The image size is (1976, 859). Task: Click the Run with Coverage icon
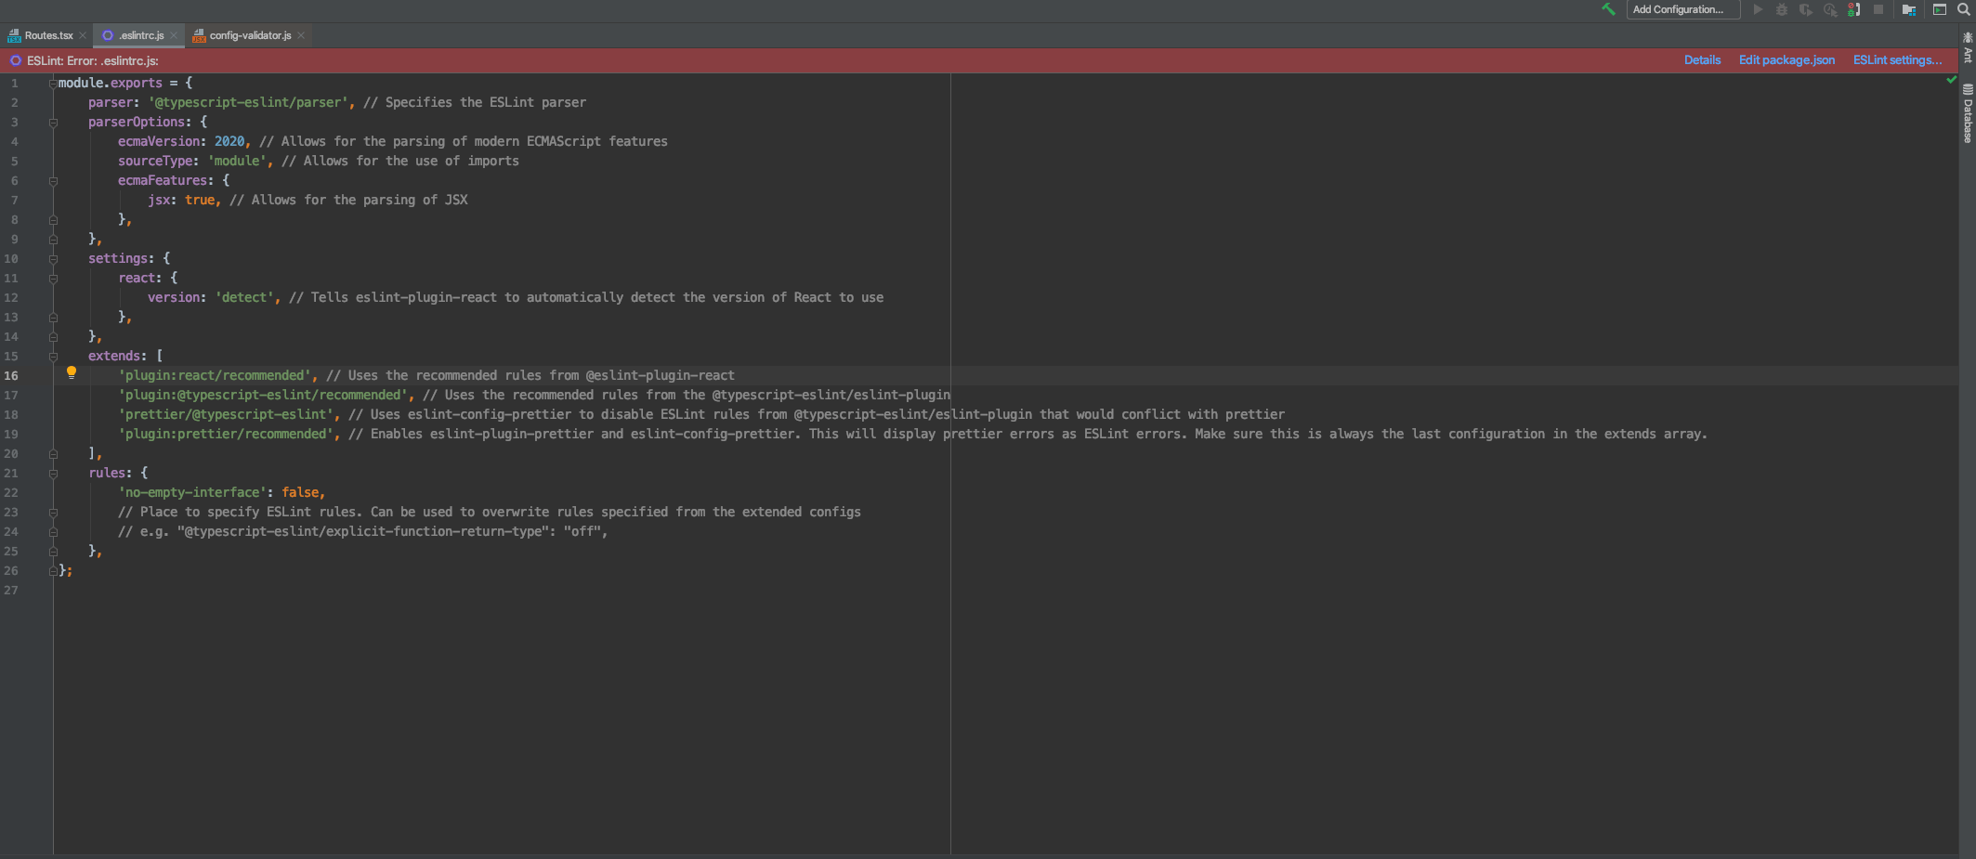(x=1806, y=9)
